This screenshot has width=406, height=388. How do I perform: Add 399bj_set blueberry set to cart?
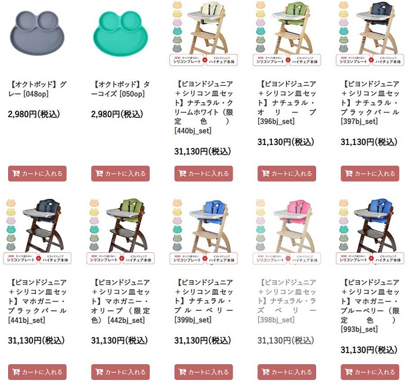(204, 372)
